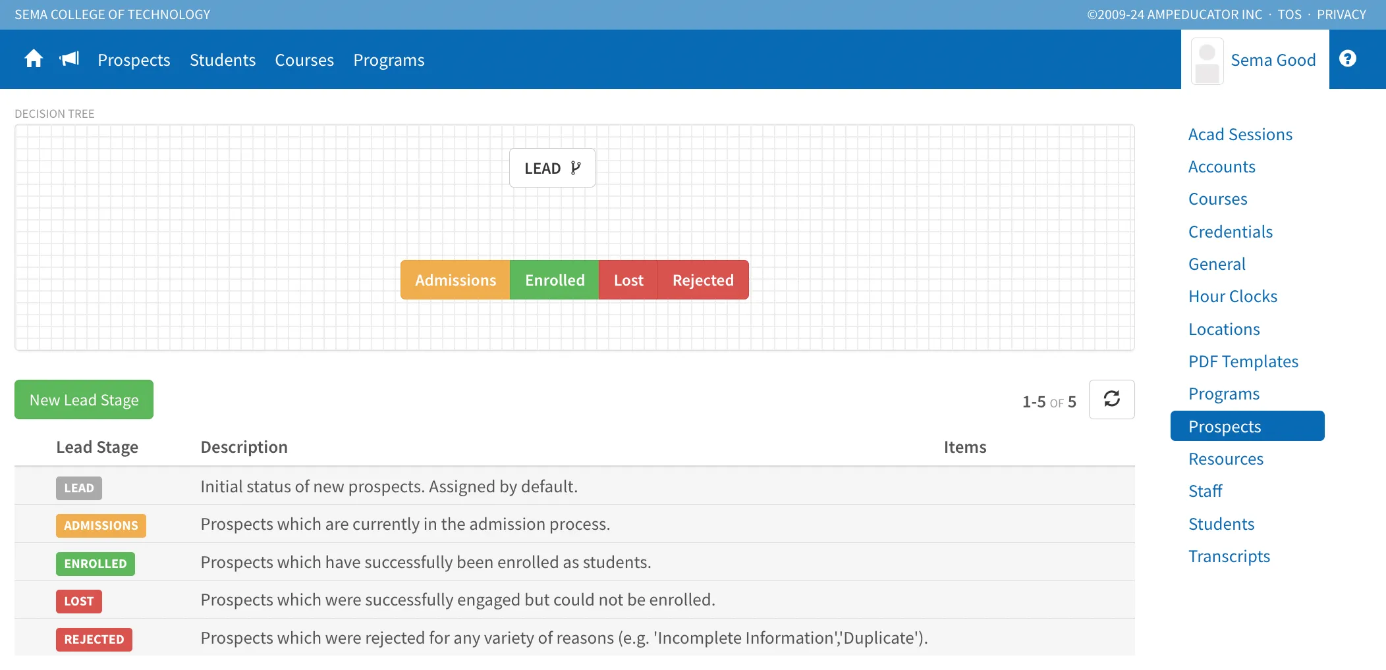Viewport: 1386px width, 670px height.
Task: Open PDF Templates settings link
Action: coord(1243,361)
